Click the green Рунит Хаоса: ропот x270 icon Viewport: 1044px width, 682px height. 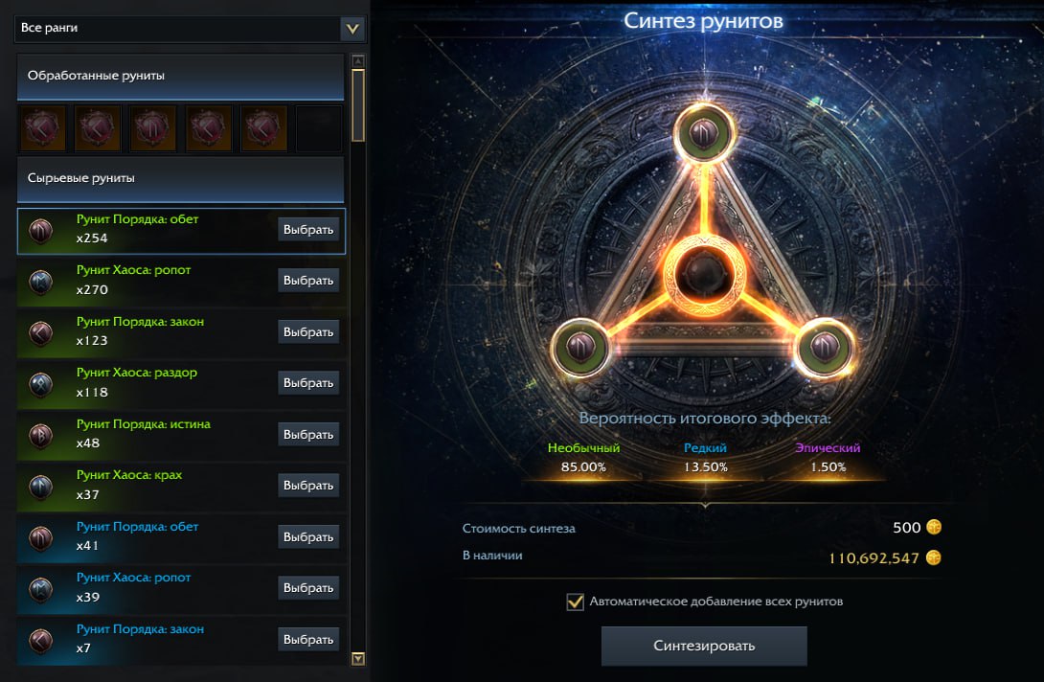[41, 281]
